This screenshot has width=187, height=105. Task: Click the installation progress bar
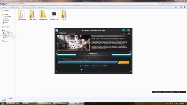[88, 63]
